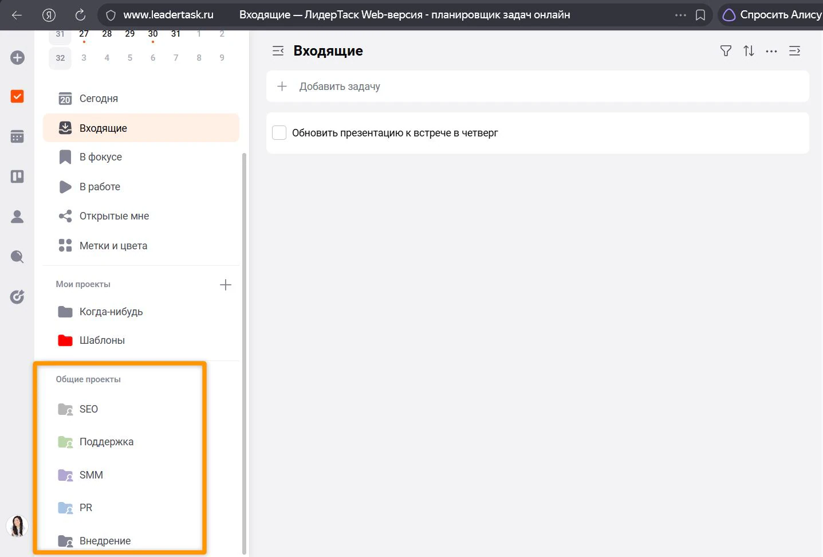Screen dimensions: 823x557
Task: Open Метки и цвета
Action: click(141, 246)
